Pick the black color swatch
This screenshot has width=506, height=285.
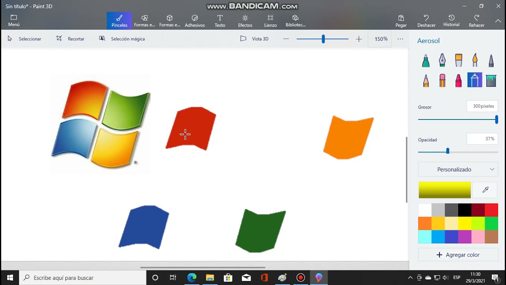(x=464, y=210)
